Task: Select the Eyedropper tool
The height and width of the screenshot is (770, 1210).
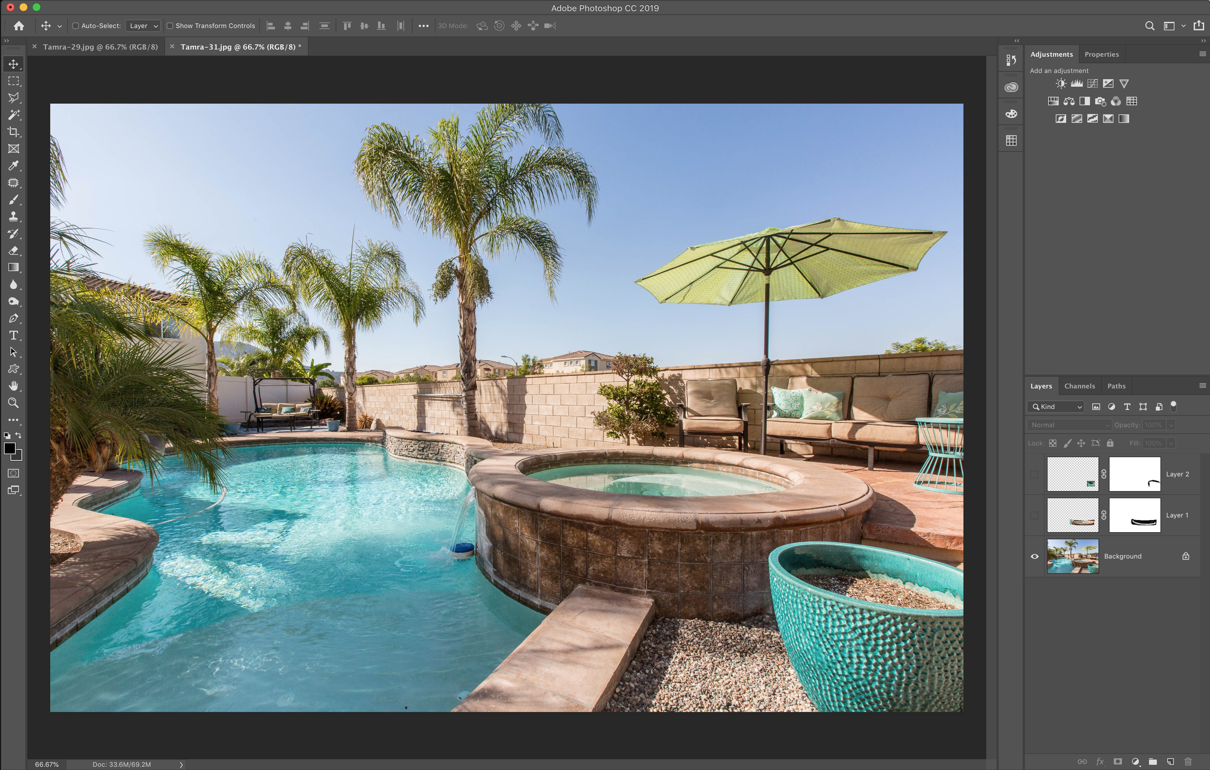Action: click(14, 166)
